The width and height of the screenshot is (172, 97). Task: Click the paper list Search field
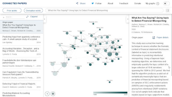[x=15, y=17]
